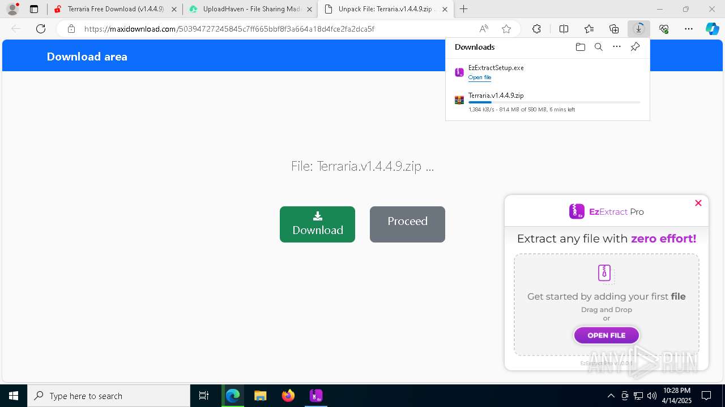Open File Explorer from taskbar
This screenshot has height=407, width=725.
[261, 396]
